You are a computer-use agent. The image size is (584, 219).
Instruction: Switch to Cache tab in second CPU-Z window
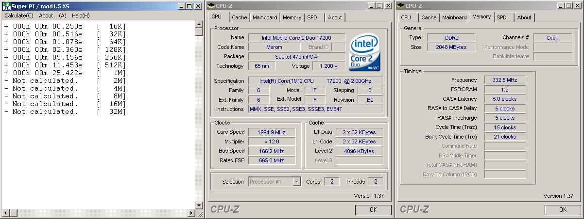point(429,17)
